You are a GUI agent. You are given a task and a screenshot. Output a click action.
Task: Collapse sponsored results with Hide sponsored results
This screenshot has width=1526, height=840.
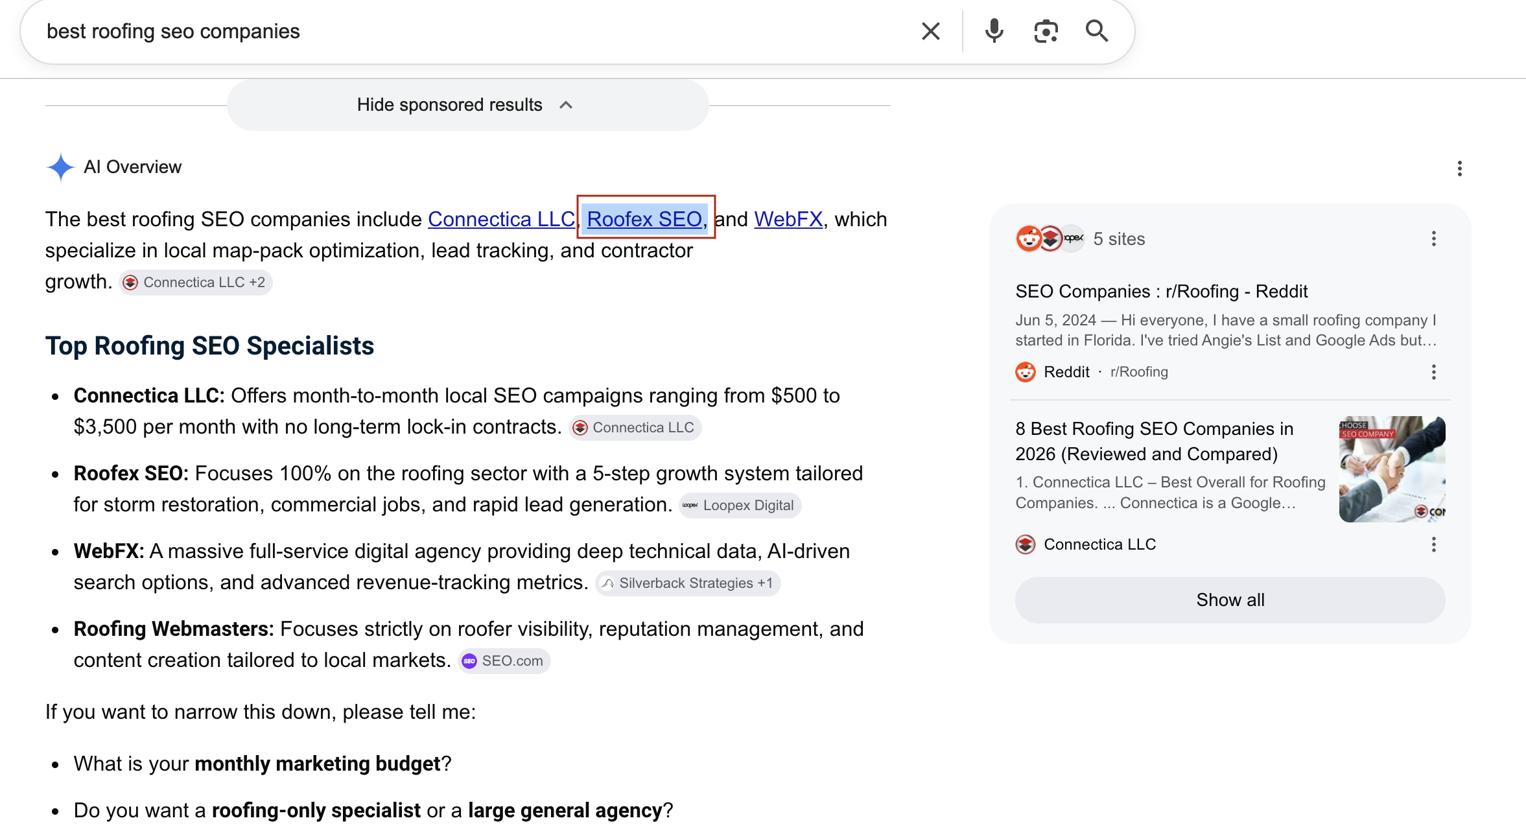(467, 105)
